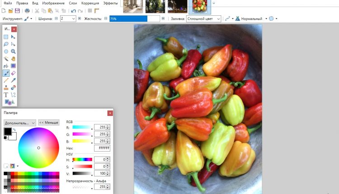Choose the Eraser tool
Viewport: 339px width, 194px height.
tap(13, 73)
